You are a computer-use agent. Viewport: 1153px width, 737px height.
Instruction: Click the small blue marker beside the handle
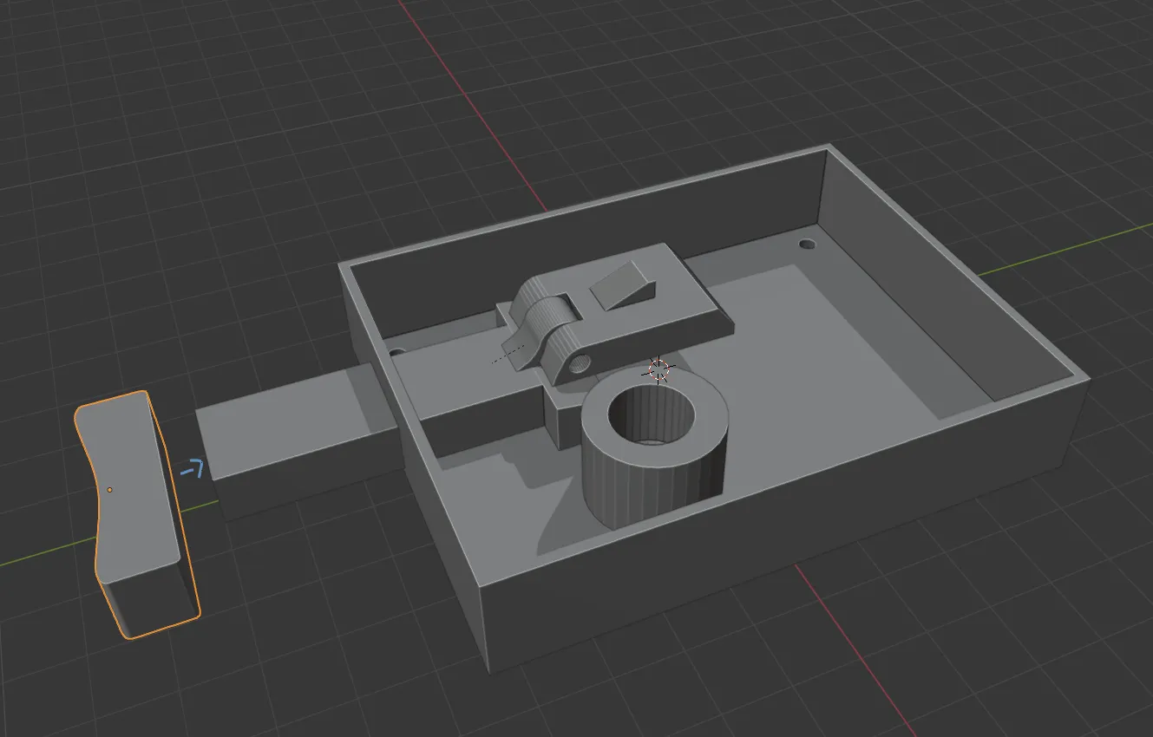[x=193, y=469]
